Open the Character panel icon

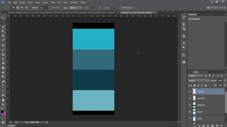point(184,43)
